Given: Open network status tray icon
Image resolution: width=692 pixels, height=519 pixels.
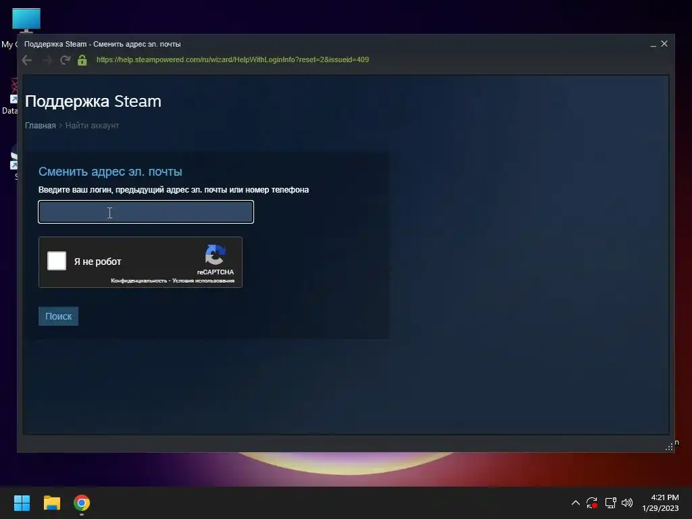Looking at the screenshot, I should pyautogui.click(x=610, y=503).
